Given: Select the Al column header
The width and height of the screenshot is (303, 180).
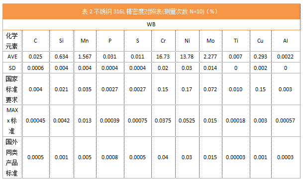Looking at the screenshot, I should pyautogui.click(x=286, y=41).
